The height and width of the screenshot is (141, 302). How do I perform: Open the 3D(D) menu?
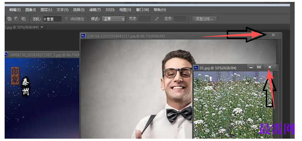[110, 10]
